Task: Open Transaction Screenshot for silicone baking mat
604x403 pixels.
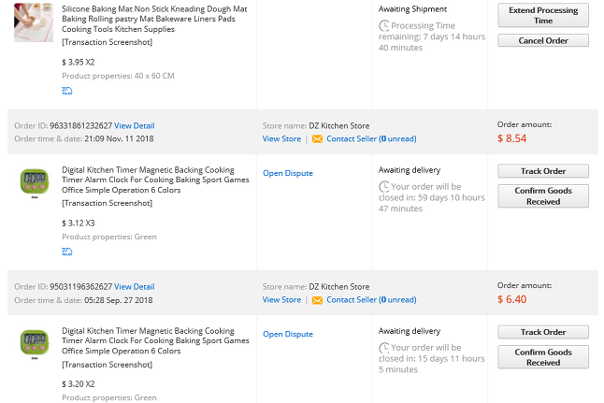Action: coord(108,42)
